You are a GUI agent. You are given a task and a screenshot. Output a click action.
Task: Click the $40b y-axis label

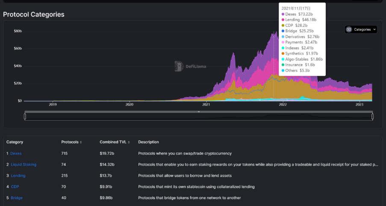point(18,66)
